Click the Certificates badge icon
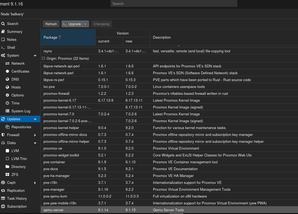This screenshot has width=298, height=214. pos(7,71)
